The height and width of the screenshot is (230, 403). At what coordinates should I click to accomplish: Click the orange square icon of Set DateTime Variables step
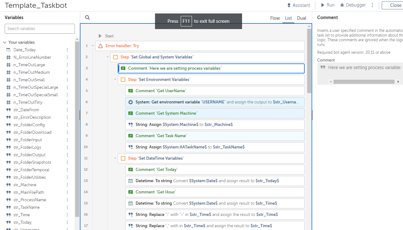[123, 158]
